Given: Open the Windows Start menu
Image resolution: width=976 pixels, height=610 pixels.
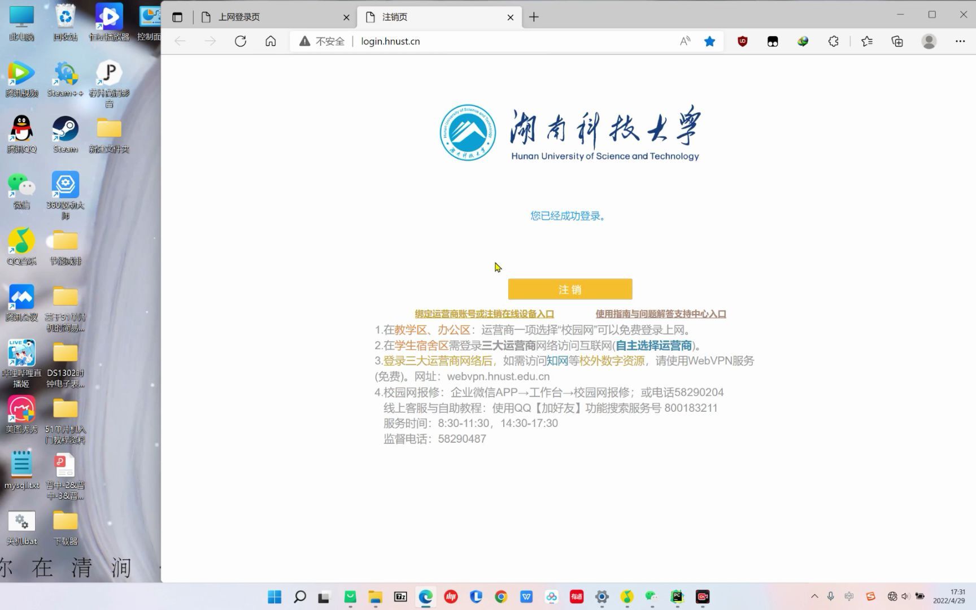Looking at the screenshot, I should [x=274, y=596].
